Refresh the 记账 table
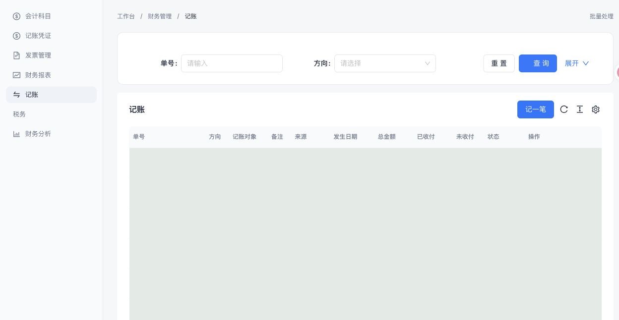The width and height of the screenshot is (619, 320). pos(564,109)
